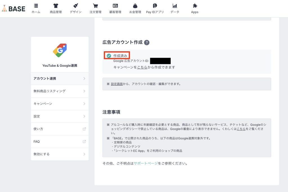This screenshot has height=192, width=288.
Task: Expand chevron on 無料商品リスティング row
Action: coord(84,91)
